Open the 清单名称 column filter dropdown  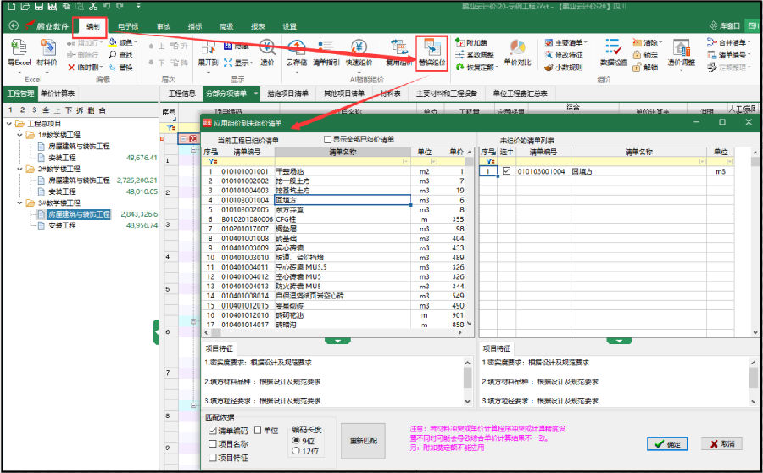tap(406, 160)
